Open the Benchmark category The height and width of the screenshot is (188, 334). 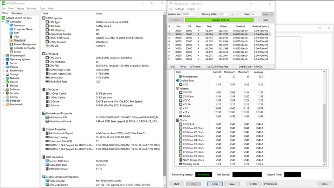click(16, 104)
